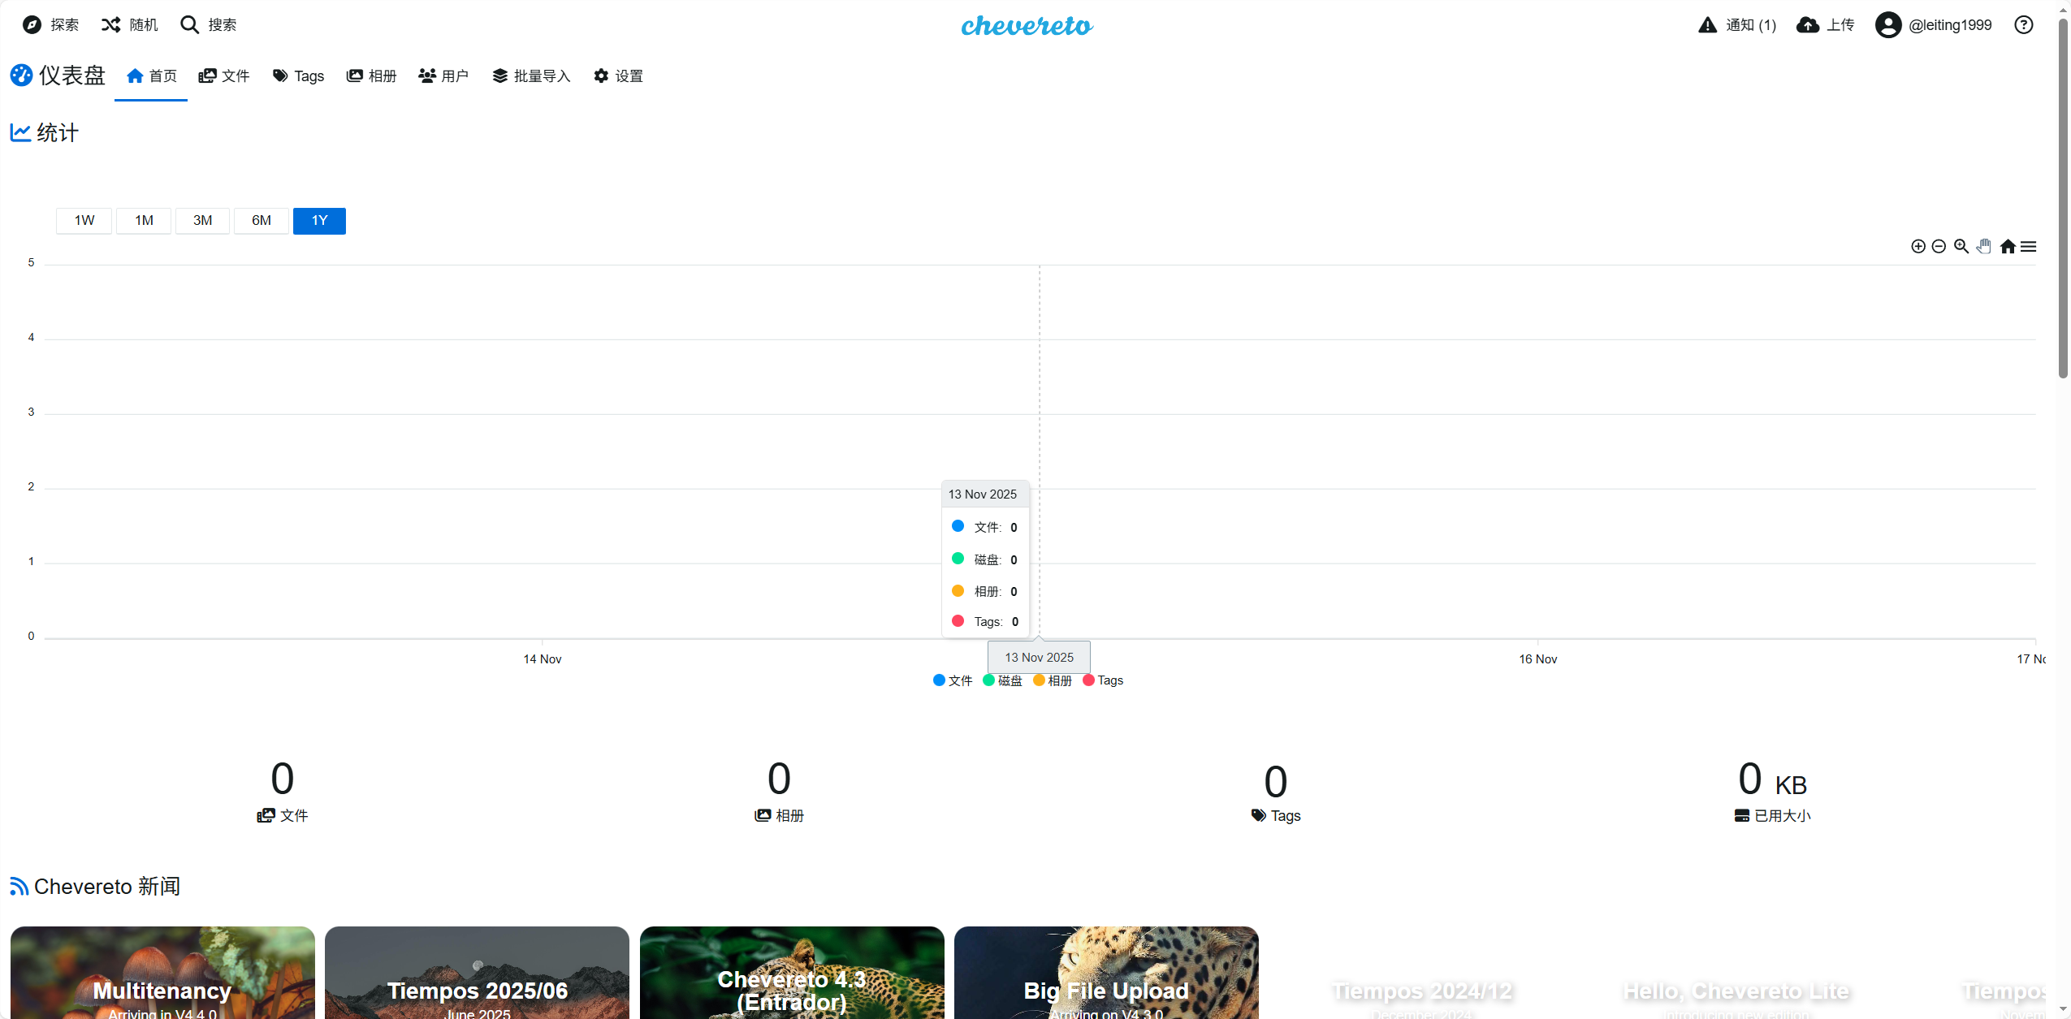Click the chart zoom out icon

point(1939,247)
